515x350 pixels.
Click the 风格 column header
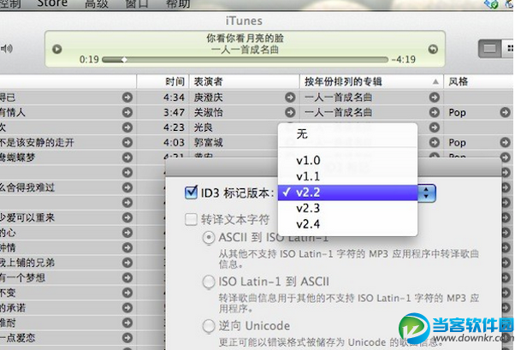pyautogui.click(x=479, y=81)
